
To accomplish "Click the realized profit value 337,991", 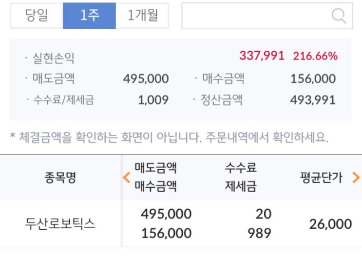I will click(261, 56).
